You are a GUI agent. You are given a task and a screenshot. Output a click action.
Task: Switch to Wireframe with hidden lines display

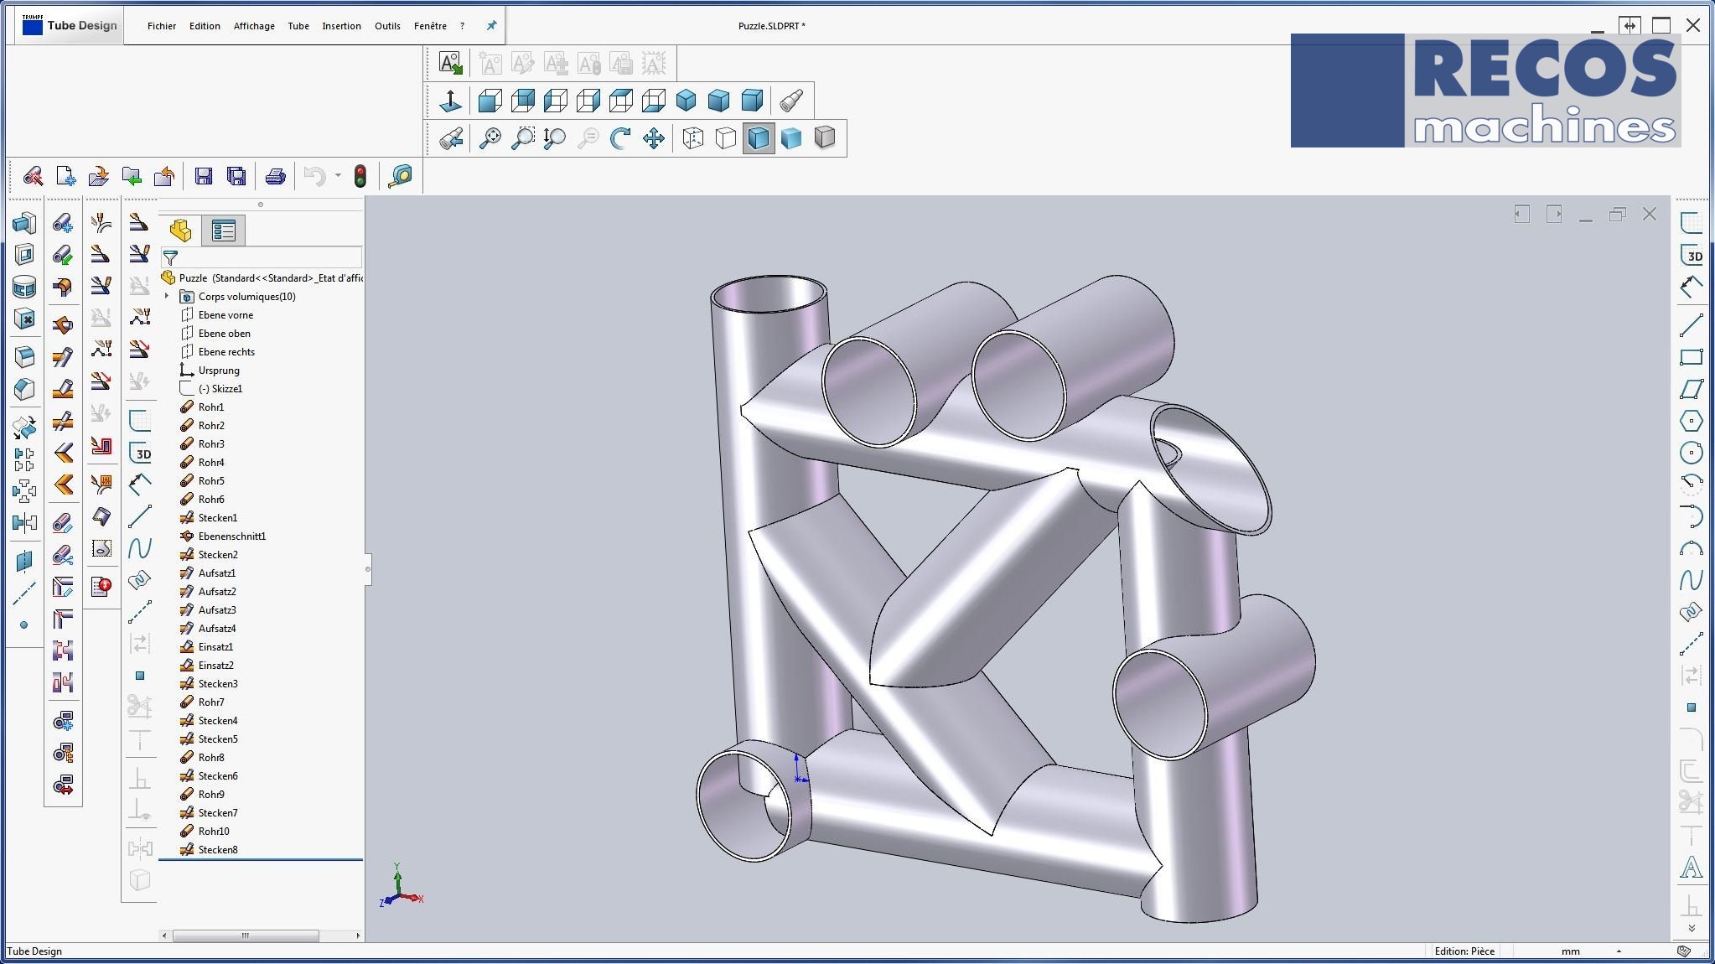click(693, 138)
